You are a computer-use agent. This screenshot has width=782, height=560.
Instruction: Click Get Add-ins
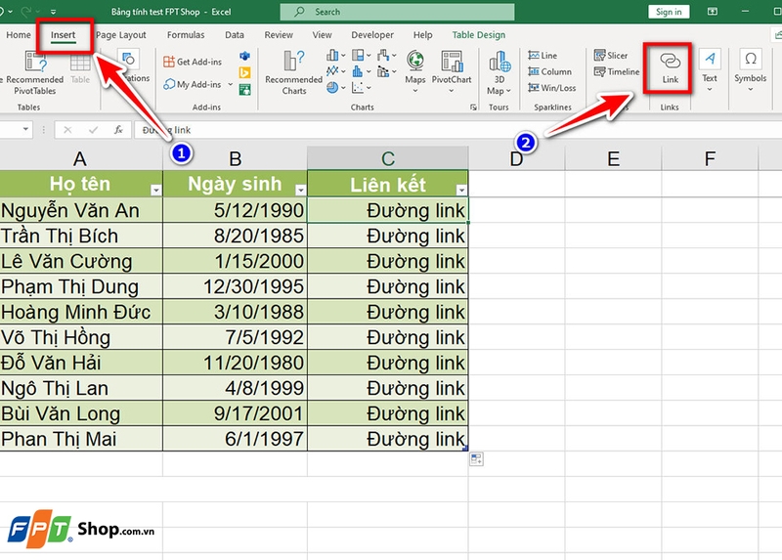(x=193, y=62)
